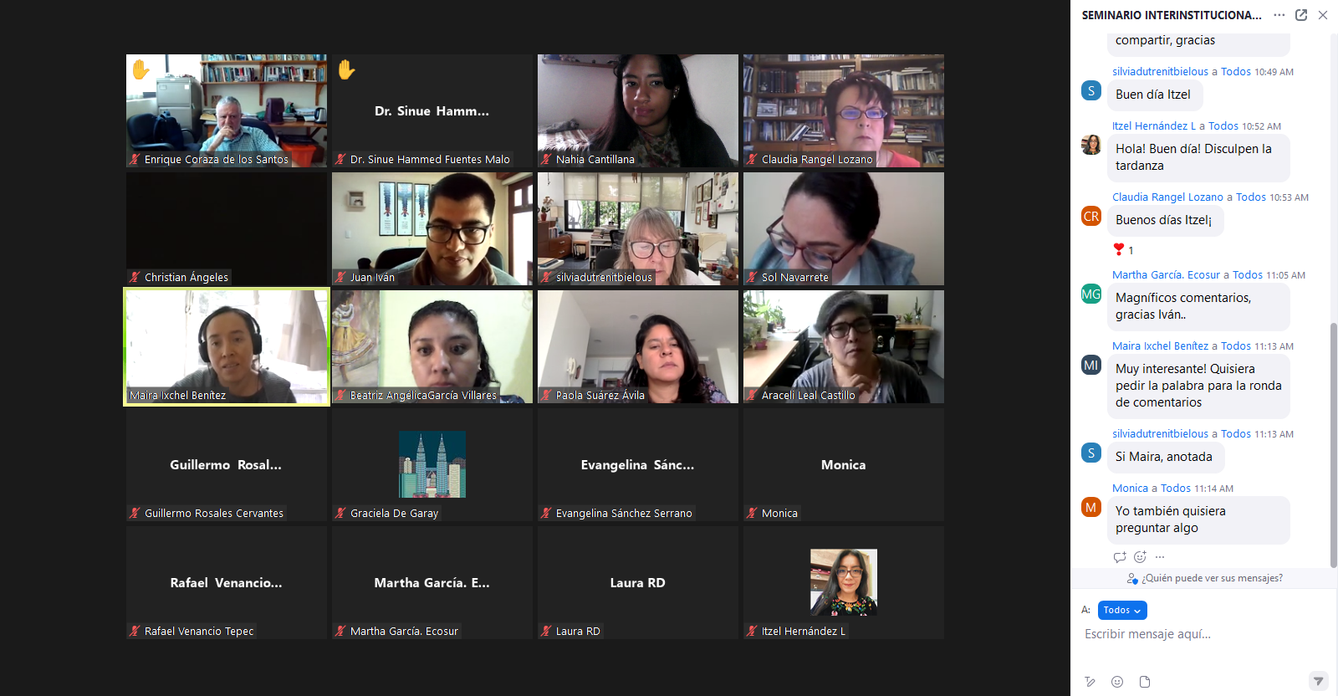Pop out the chat window

(x=1301, y=15)
